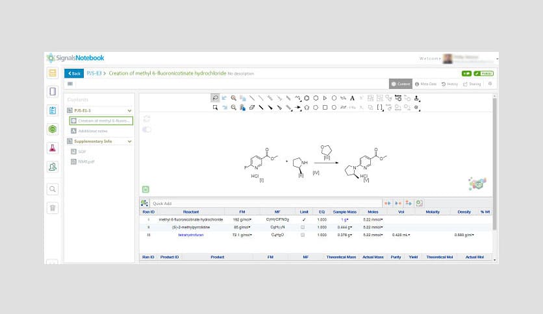Insert a benzene ring

tap(307, 98)
